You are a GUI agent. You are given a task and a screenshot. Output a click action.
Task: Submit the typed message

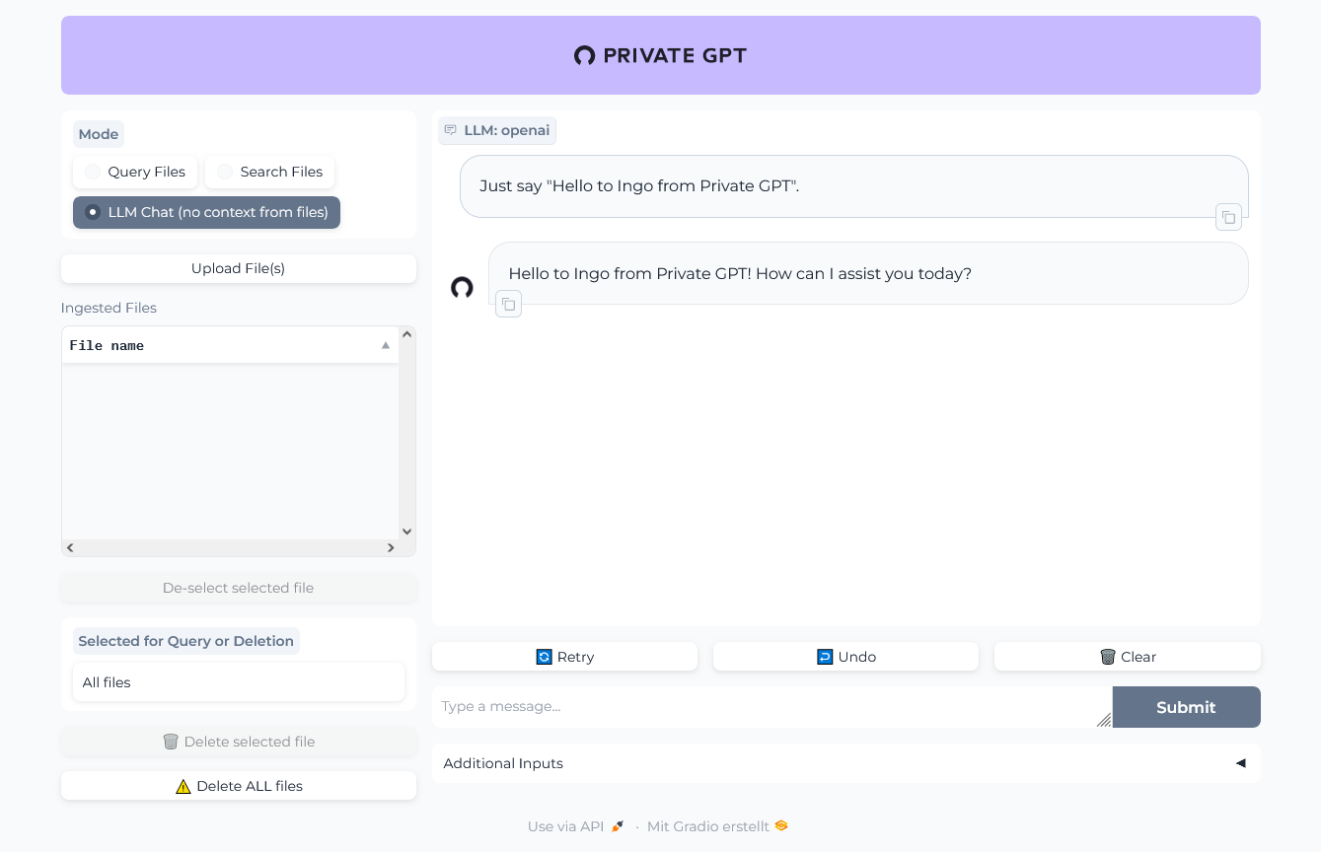point(1186,707)
